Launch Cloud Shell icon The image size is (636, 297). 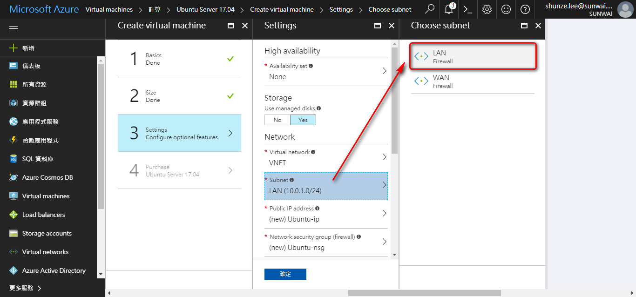click(468, 9)
